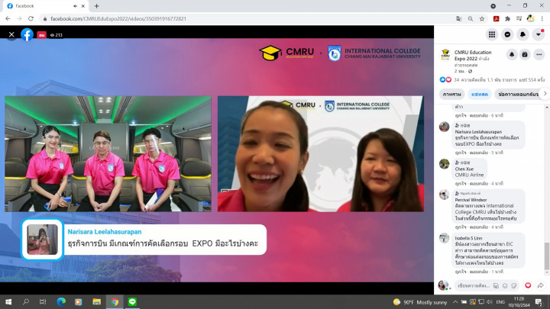
Task: Show more tabs with the right chevron
Action: (545, 94)
